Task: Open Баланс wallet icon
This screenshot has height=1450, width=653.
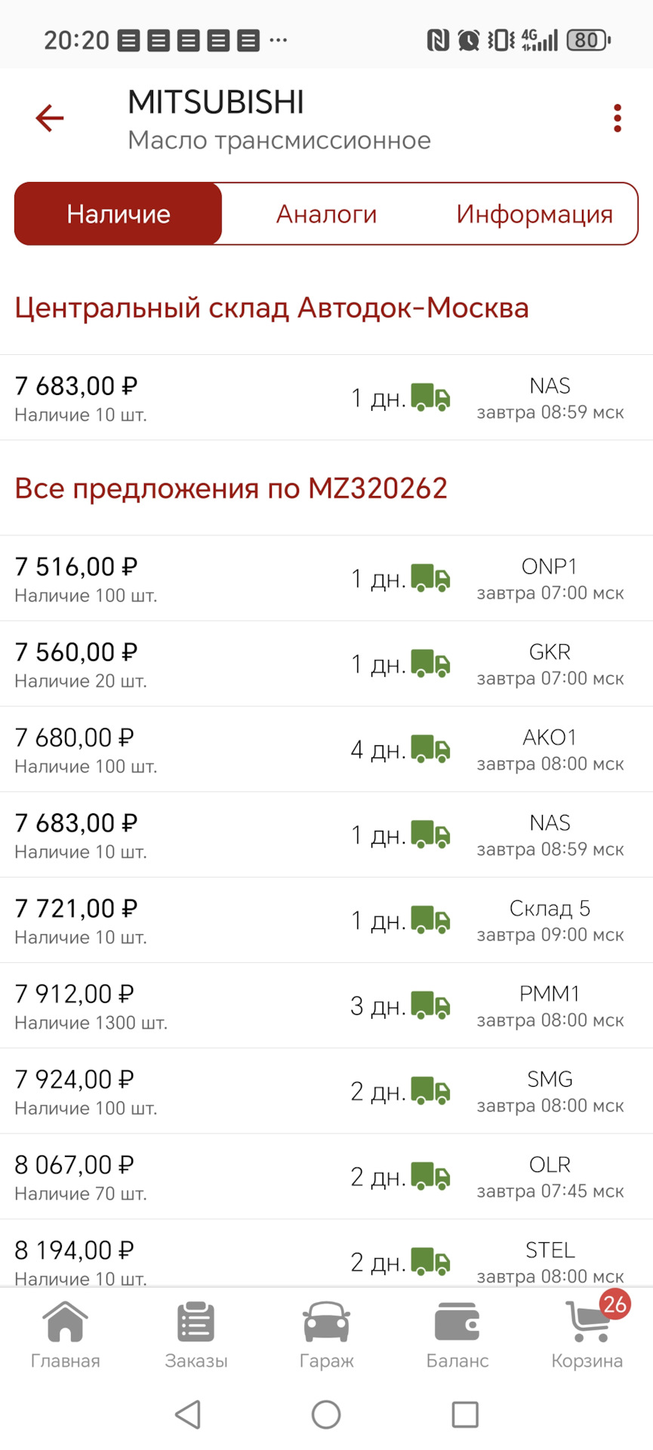Action: pyautogui.click(x=457, y=1335)
